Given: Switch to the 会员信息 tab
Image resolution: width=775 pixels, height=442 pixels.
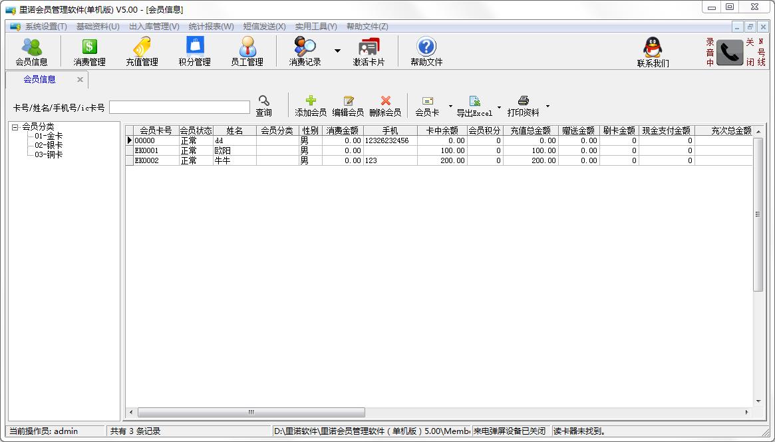Looking at the screenshot, I should point(39,79).
